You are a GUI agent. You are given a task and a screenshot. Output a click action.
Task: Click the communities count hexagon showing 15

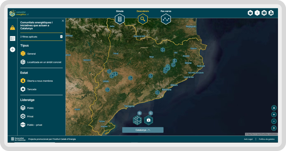click(137, 120)
